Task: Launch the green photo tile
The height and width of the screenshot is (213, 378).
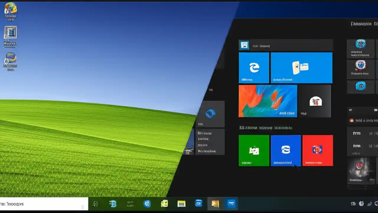Action: pos(254,150)
